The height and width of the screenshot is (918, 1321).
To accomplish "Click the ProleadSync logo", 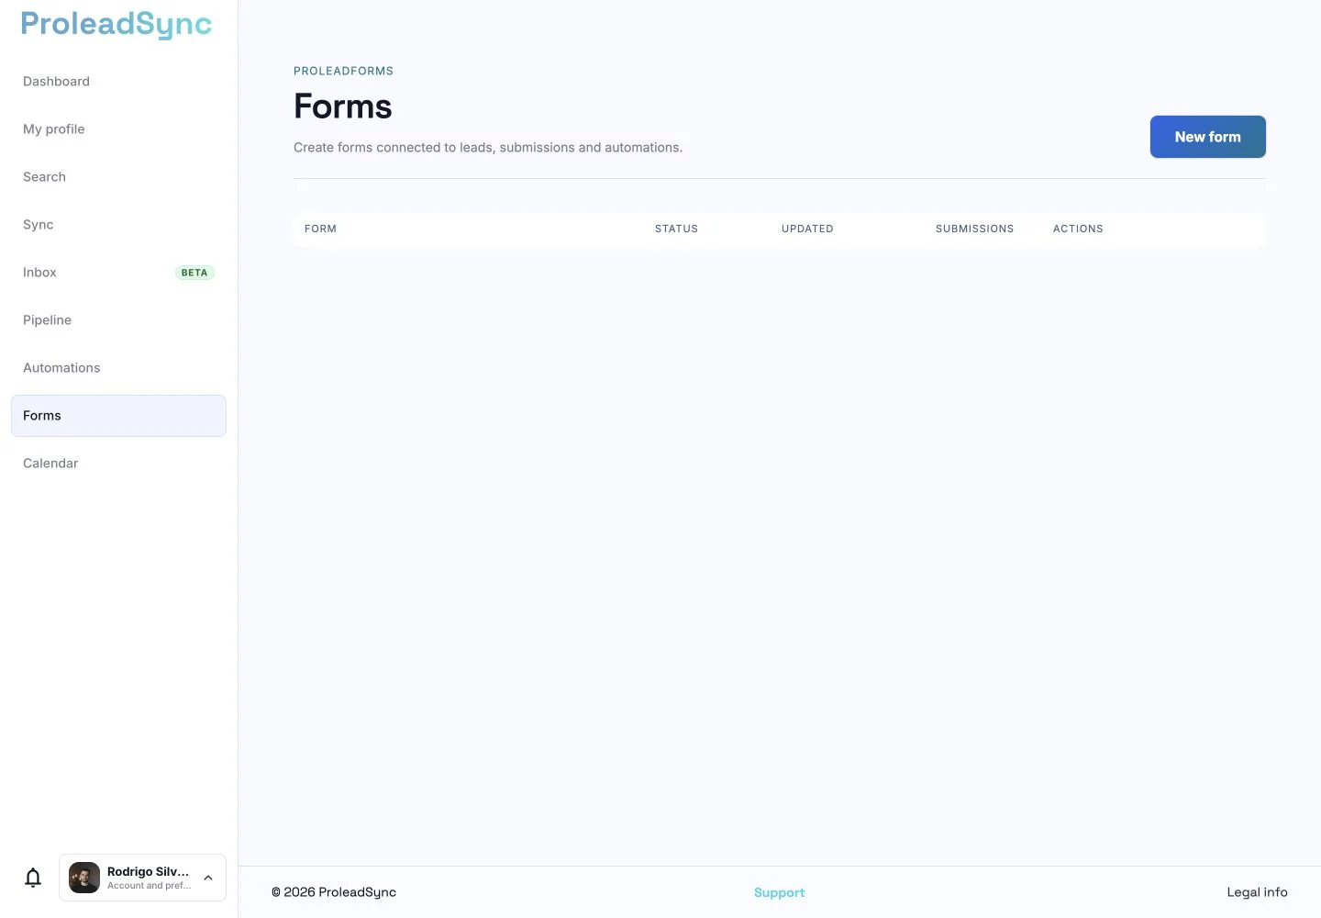I will (x=117, y=24).
